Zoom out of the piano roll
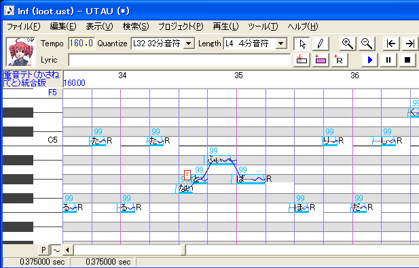This screenshot has width=419, height=268. 366,44
